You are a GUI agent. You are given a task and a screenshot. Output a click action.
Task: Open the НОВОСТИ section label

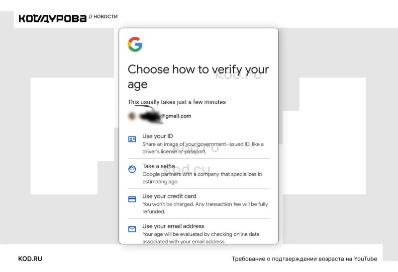pyautogui.click(x=105, y=17)
